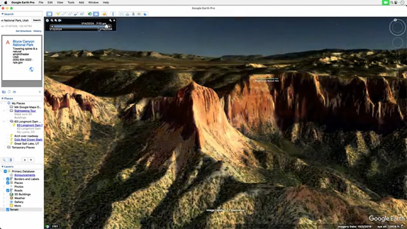Click the Email toolbar icon
Screen dimensions: 407x229
click(121, 14)
